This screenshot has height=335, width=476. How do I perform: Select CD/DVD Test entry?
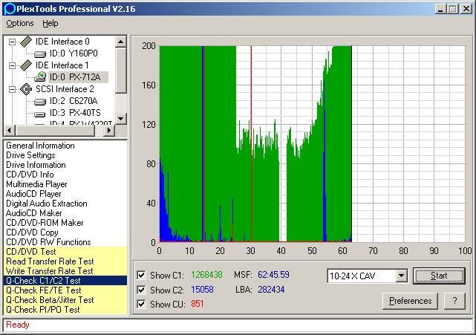pyautogui.click(x=65, y=252)
